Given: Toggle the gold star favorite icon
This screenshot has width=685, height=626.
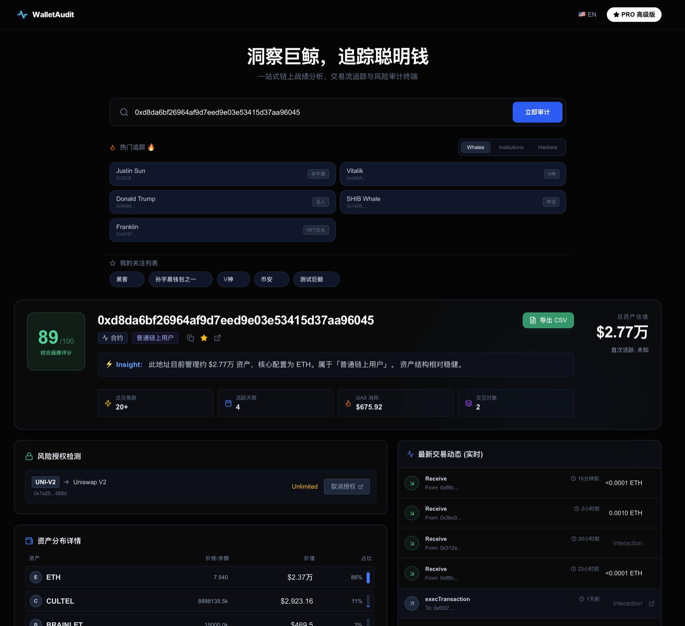Looking at the screenshot, I should [x=204, y=338].
